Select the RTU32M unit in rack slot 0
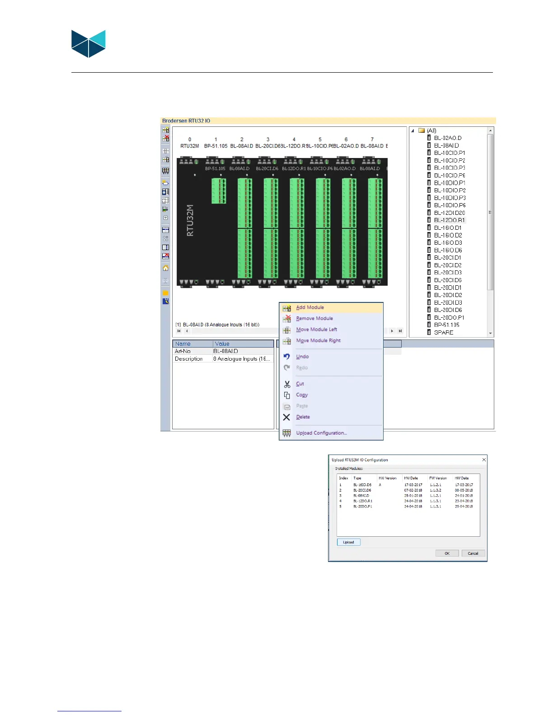Screen dimensions: 553x715 click(x=190, y=221)
